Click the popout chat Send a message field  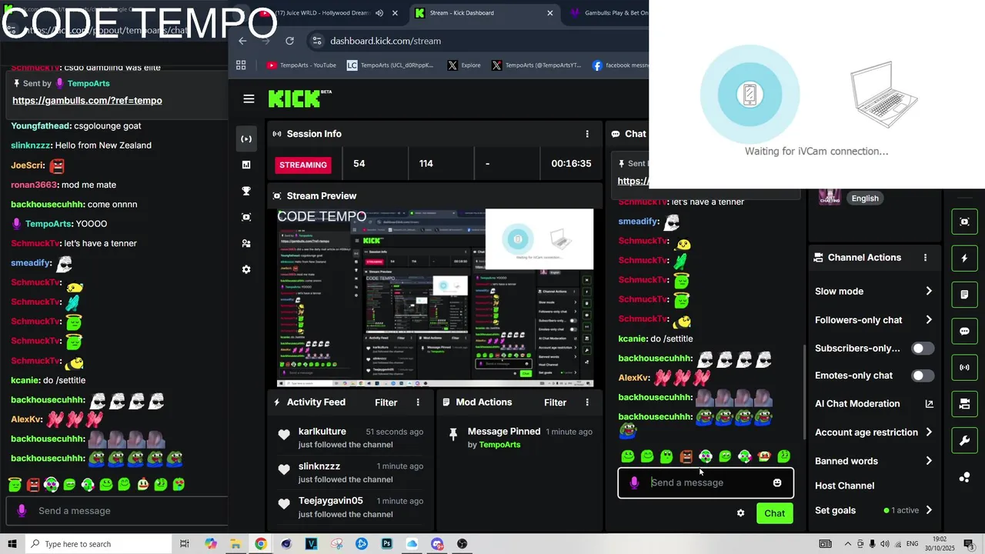coord(115,511)
